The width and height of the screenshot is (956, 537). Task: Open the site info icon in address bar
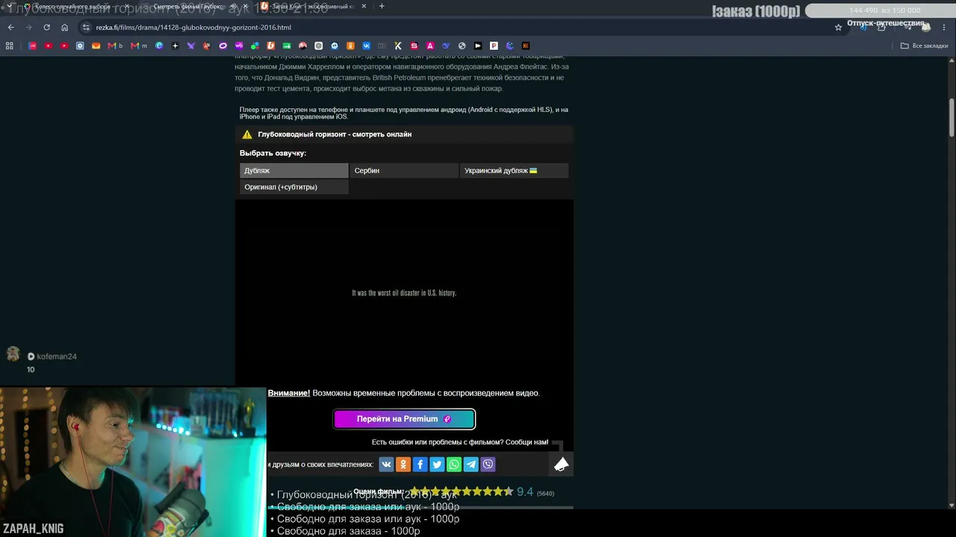click(x=86, y=28)
